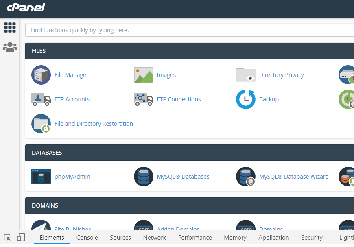Image resolution: width=354 pixels, height=247 pixels.
Task: Click the phpMyAdmin window icon
Action: coord(41,177)
